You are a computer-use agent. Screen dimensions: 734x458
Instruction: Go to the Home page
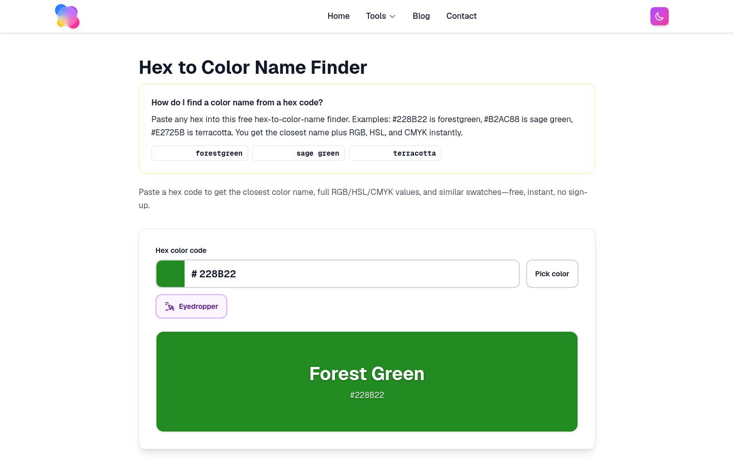click(338, 16)
